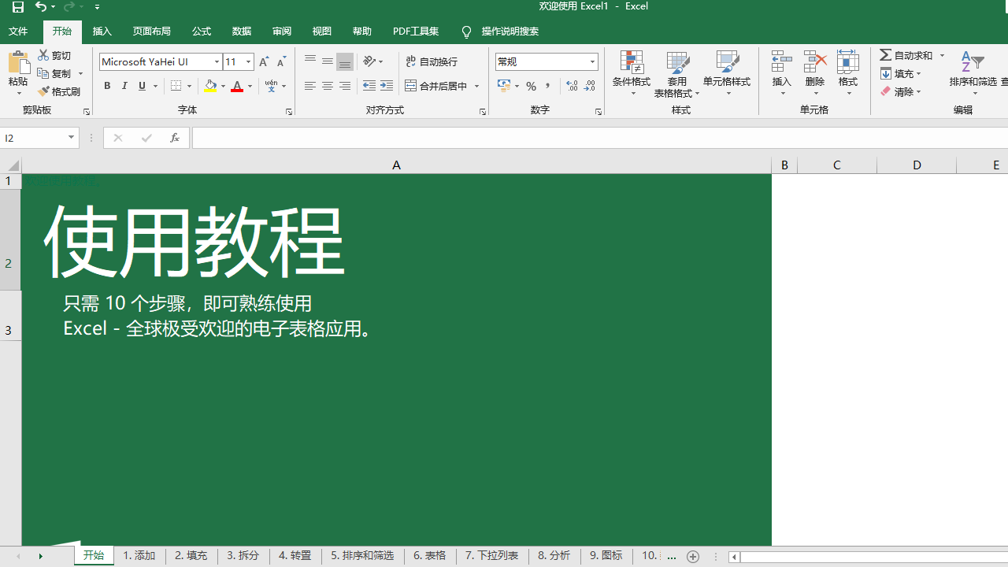Apply Percent Style from the Number group

click(x=531, y=86)
